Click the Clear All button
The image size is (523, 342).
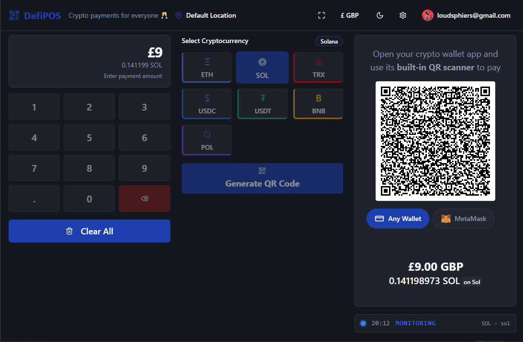[89, 231]
